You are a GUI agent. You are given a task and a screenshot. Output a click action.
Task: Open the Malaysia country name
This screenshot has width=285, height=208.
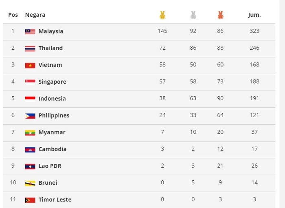(51, 31)
